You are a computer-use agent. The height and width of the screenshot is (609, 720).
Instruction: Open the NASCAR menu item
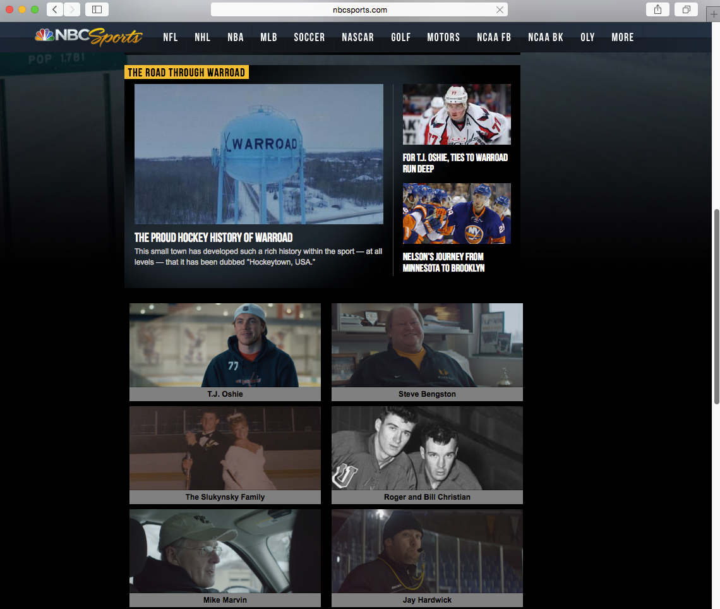pyautogui.click(x=357, y=37)
